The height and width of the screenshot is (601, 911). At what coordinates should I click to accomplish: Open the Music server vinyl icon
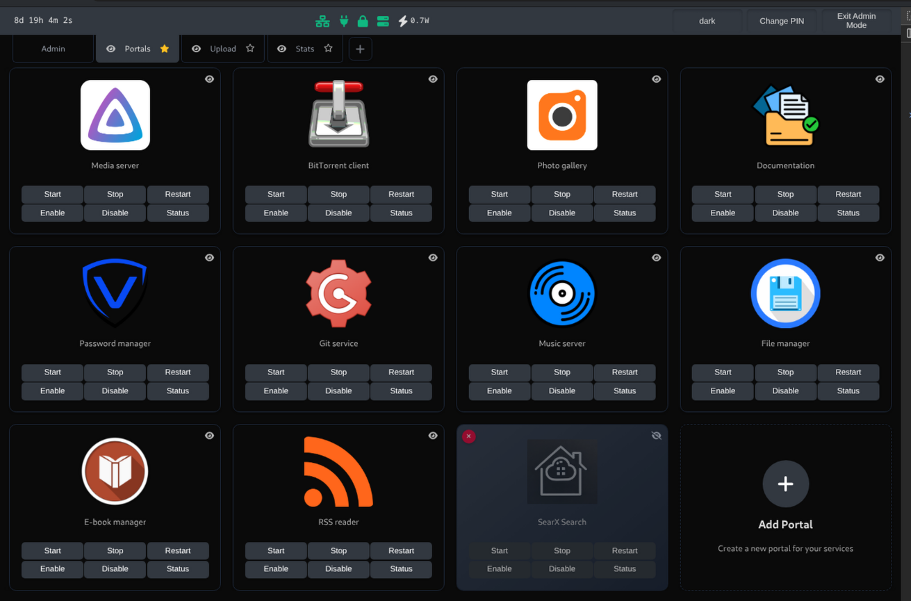point(561,293)
